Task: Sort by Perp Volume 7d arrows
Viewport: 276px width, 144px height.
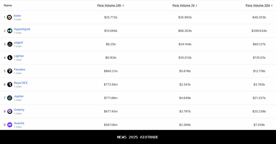Action: 196,5
